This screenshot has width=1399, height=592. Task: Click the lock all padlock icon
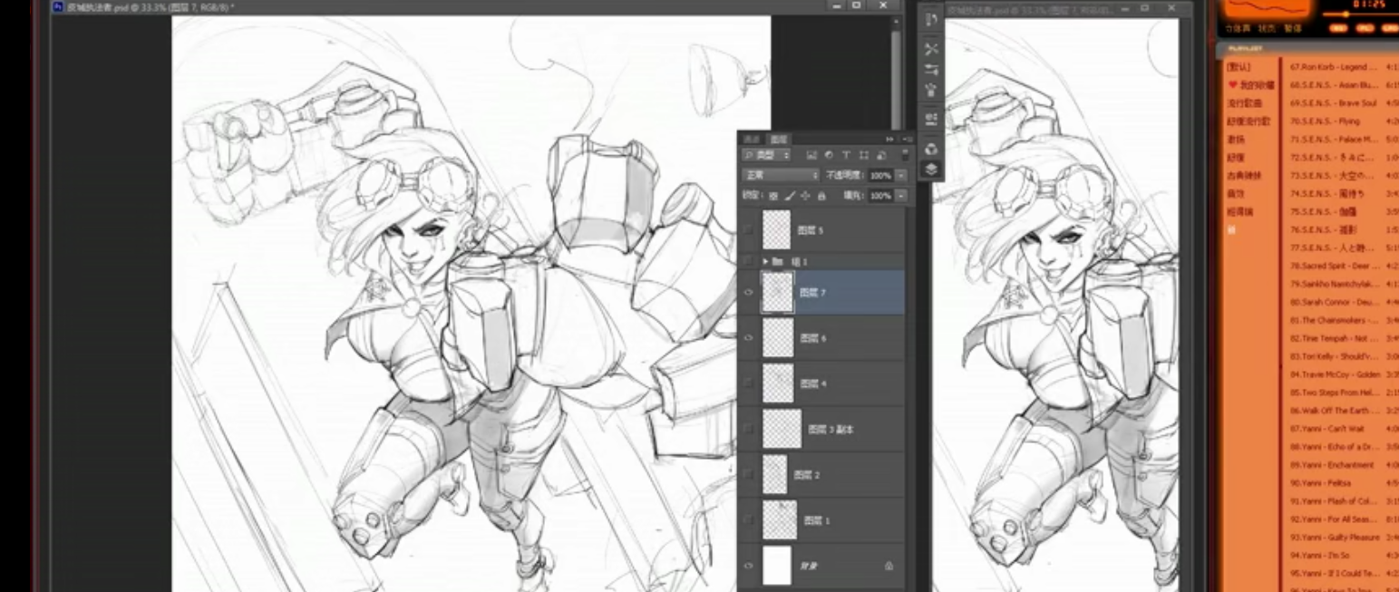(821, 196)
